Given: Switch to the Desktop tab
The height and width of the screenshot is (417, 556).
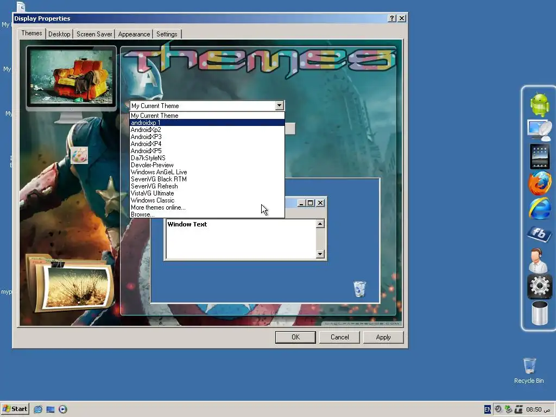Looking at the screenshot, I should 59,34.
